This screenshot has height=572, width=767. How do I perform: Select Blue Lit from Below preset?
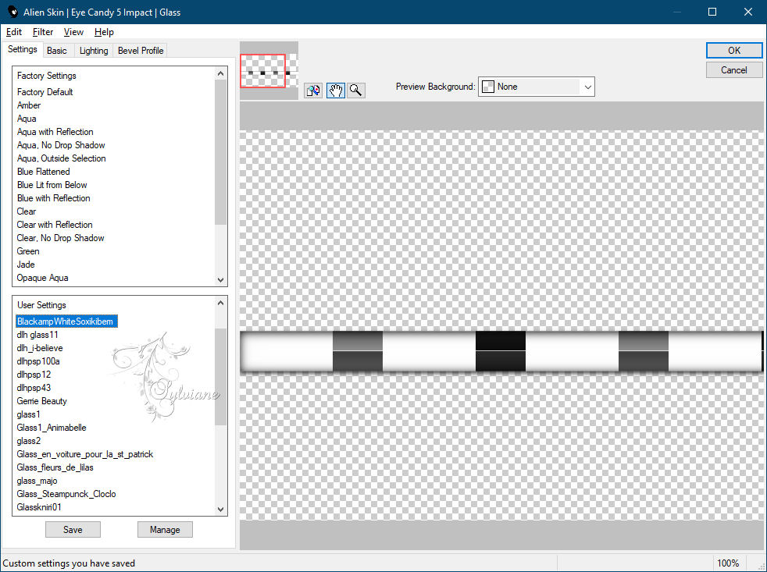click(x=52, y=185)
